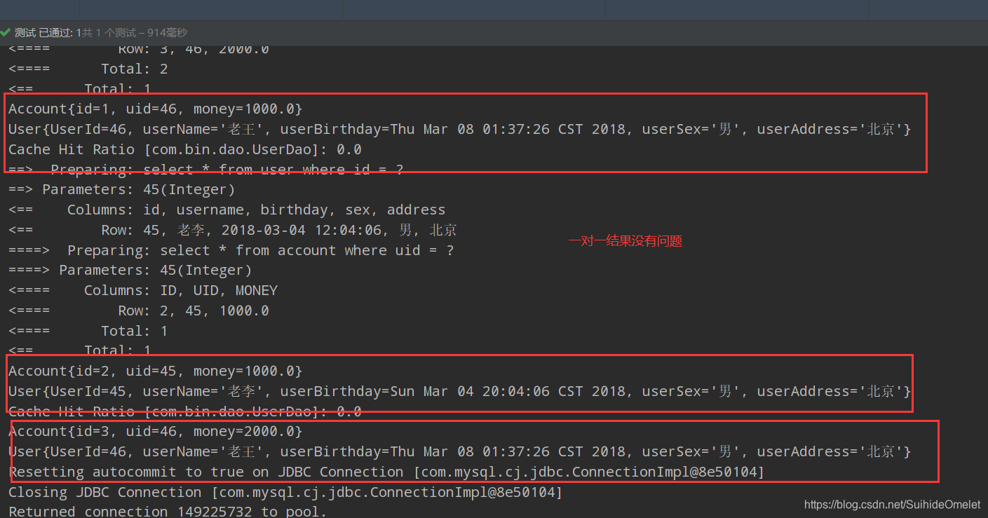This screenshot has width=988, height=518.
Task: Click the line 'Account{id=2, uid=45, money=1000.0}'
Action: coord(155,371)
